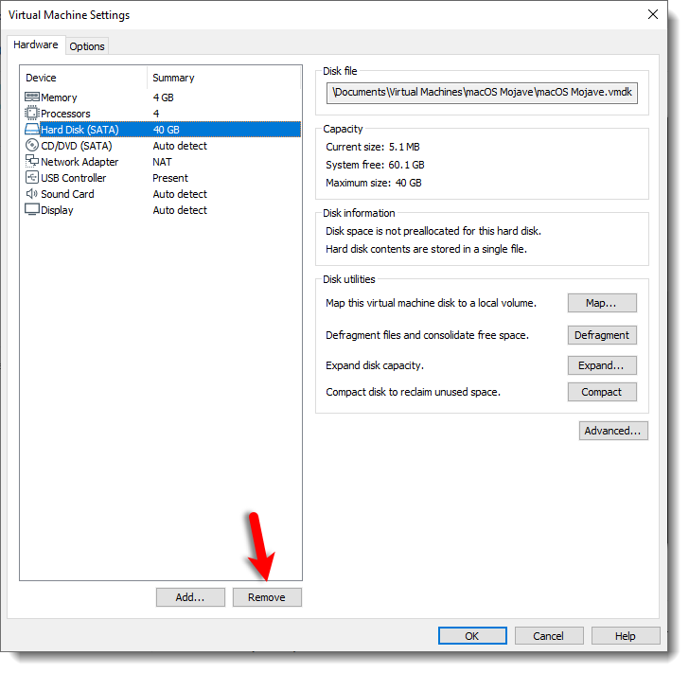Viewport: 689px width, 673px height.
Task: Click the Cancel button
Action: click(x=549, y=636)
